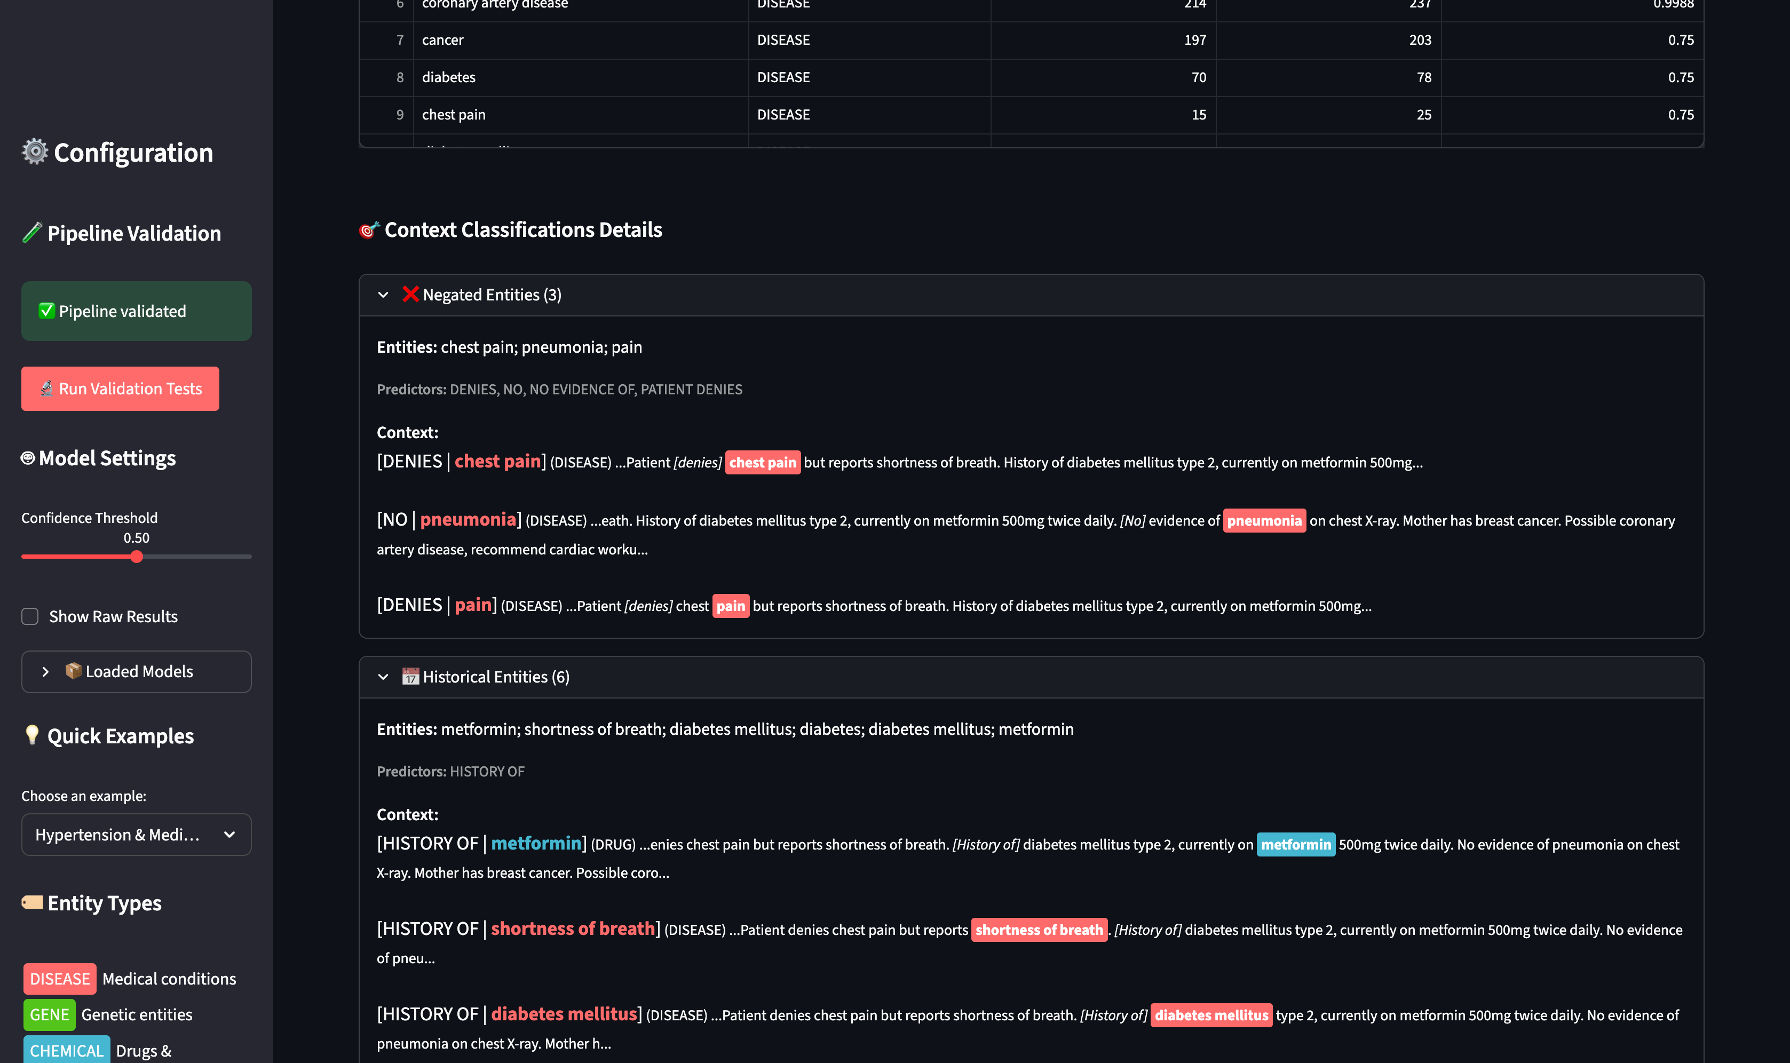Image resolution: width=1790 pixels, height=1063 pixels.
Task: Click the DISEASE color swatch under Entity Types
Action: click(59, 979)
